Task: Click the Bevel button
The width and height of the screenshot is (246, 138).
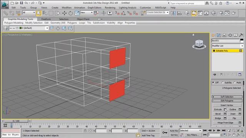Action: [218, 114]
